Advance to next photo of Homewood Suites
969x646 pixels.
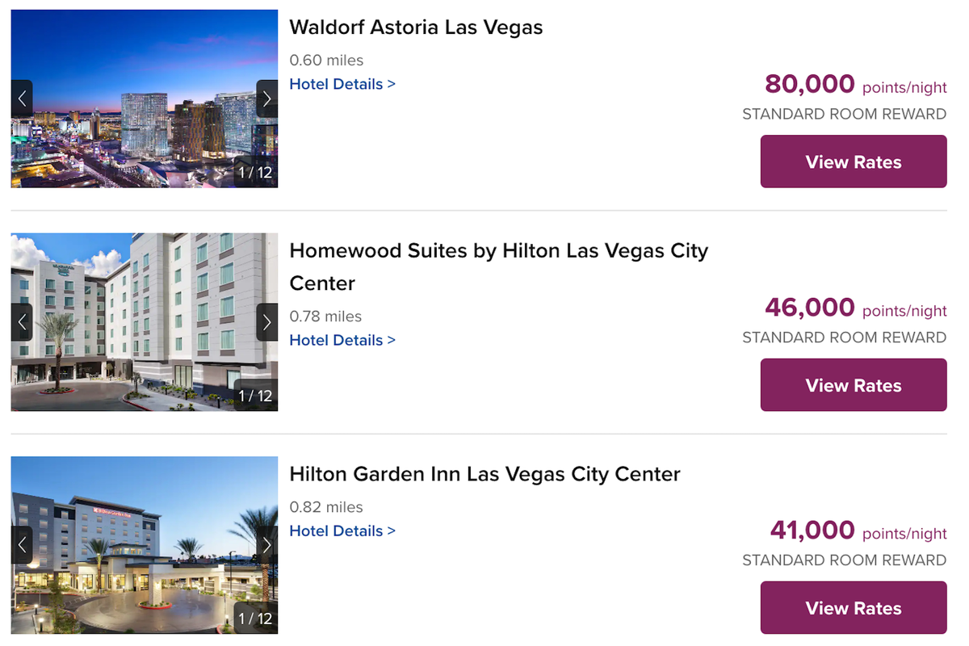point(267,321)
